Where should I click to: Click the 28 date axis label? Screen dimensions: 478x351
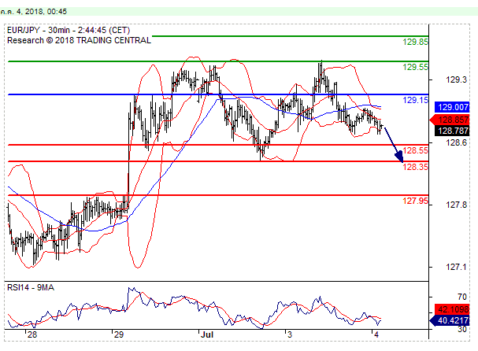pyautogui.click(x=32, y=334)
